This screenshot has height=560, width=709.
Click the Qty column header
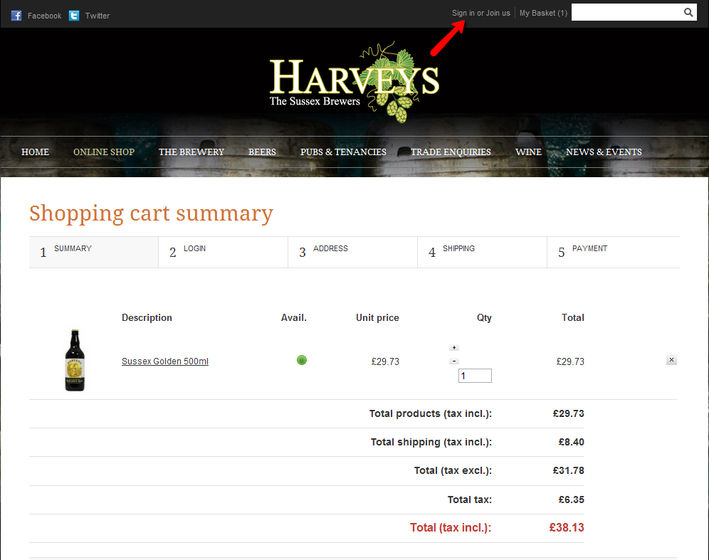[x=484, y=318]
